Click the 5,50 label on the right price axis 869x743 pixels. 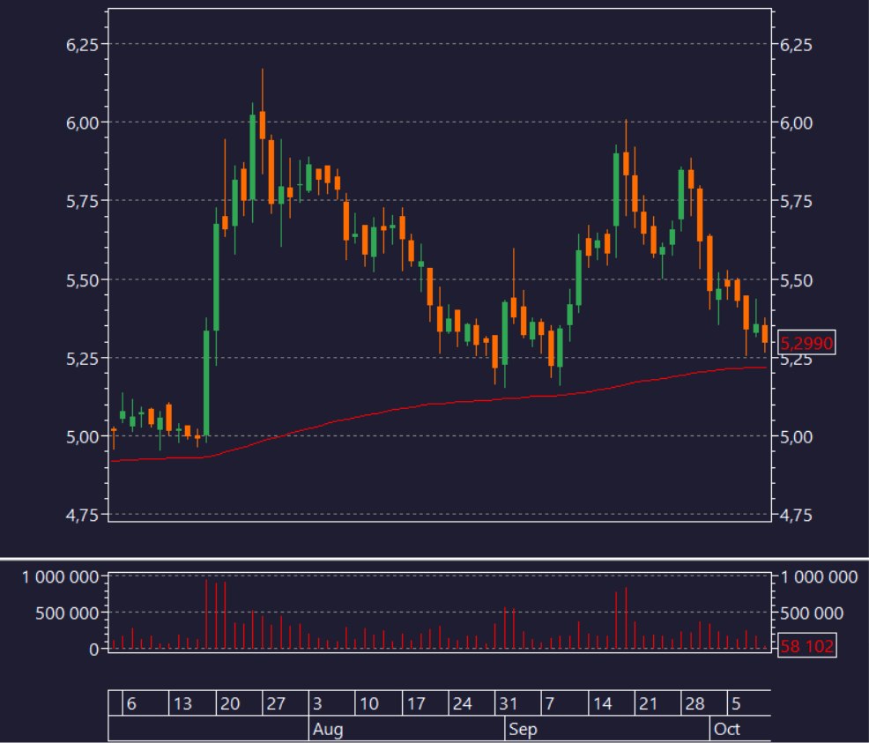(x=796, y=280)
